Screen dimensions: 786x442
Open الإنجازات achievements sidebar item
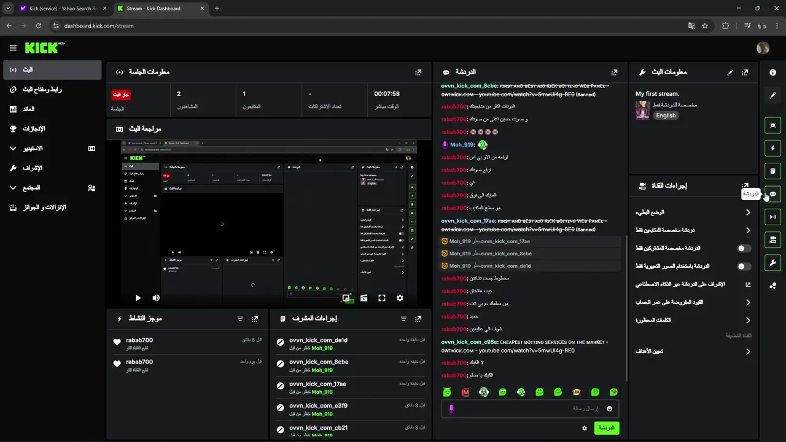tap(52, 129)
